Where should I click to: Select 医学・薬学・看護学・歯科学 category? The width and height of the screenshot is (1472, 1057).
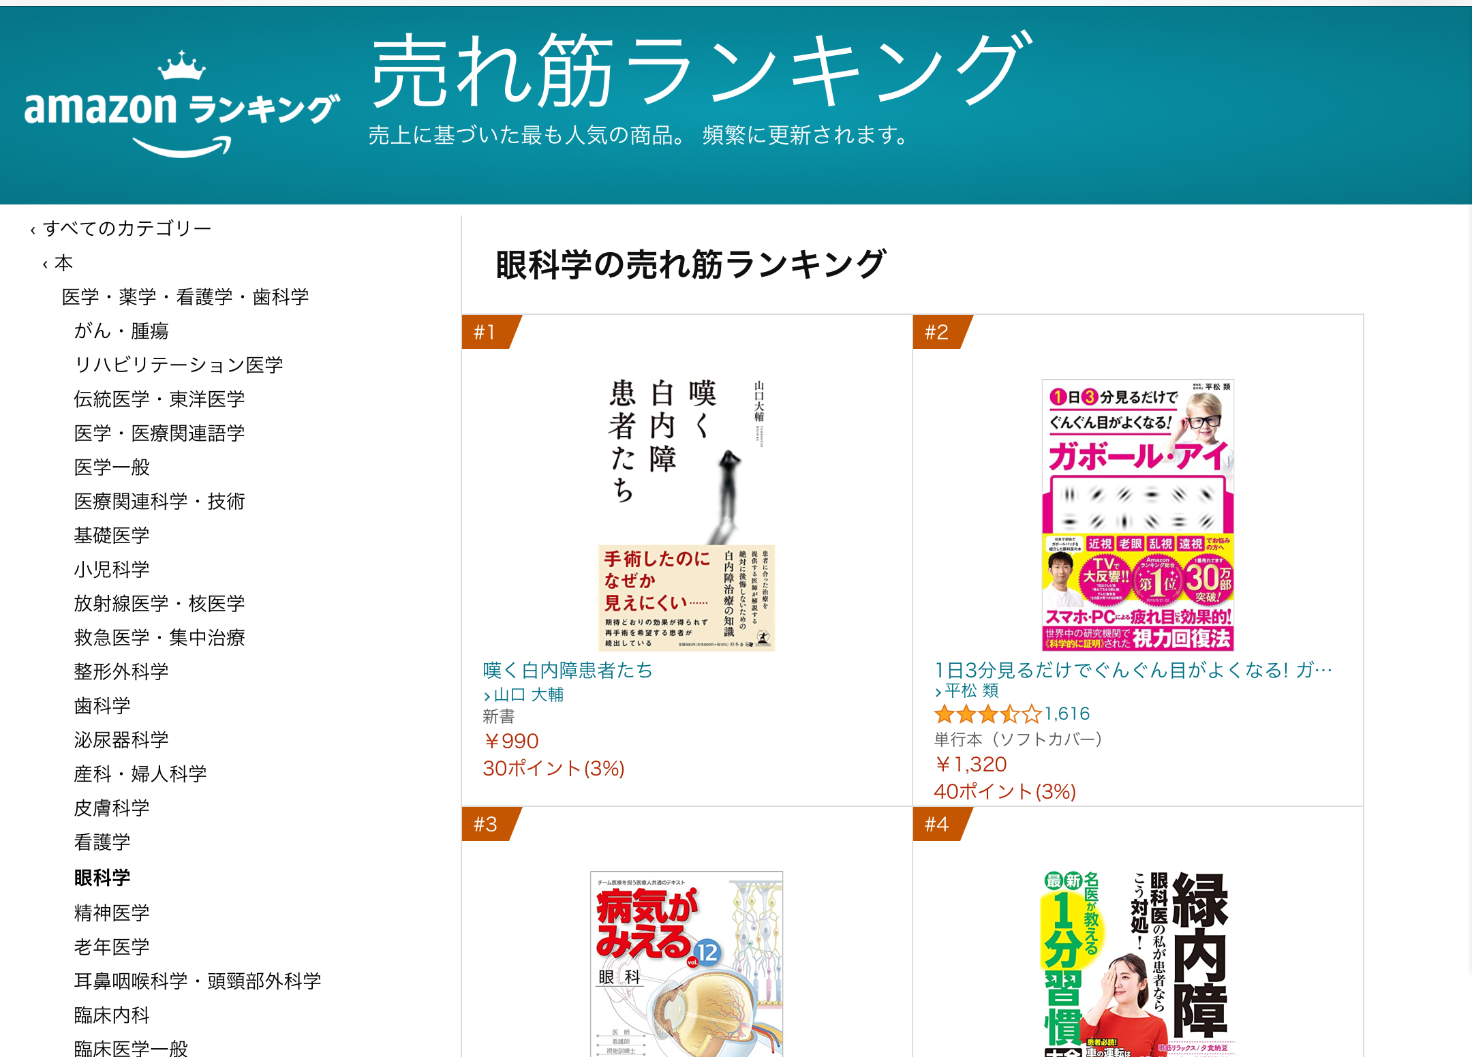[185, 297]
